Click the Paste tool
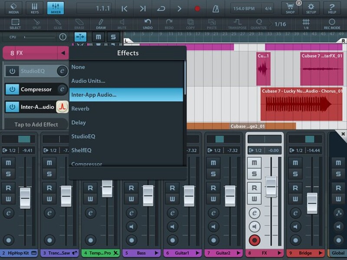The image size is (347, 260). coord(212,24)
